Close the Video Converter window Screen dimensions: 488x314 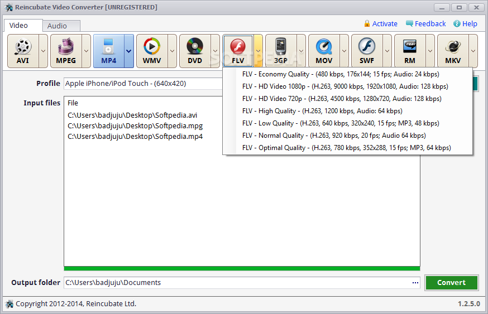pos(476,8)
